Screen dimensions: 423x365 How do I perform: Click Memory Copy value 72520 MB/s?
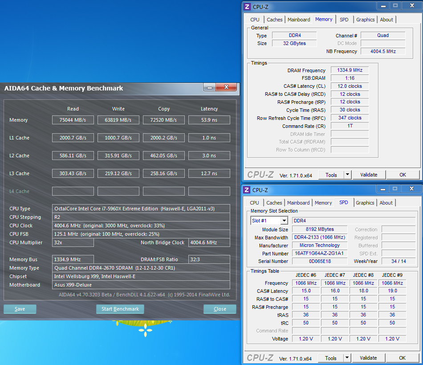[x=164, y=120]
